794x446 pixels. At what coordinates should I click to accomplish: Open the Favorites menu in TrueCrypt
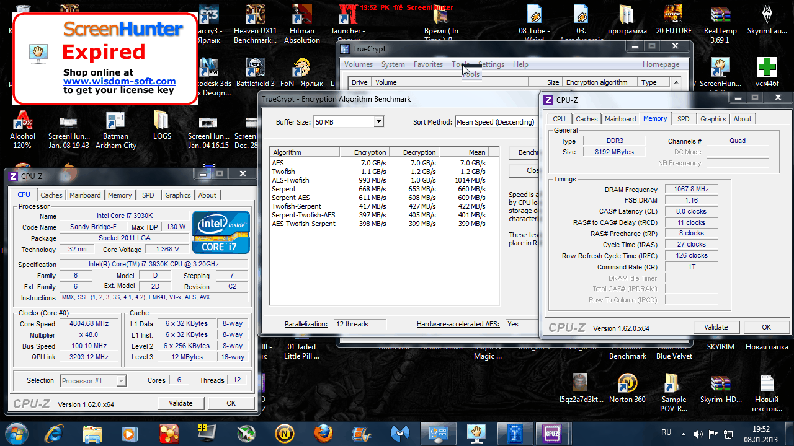tap(428, 64)
